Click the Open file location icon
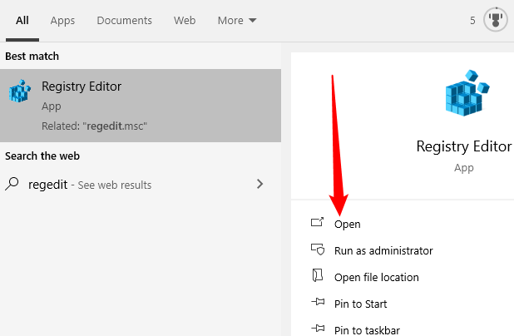The width and height of the screenshot is (514, 336). tap(317, 276)
